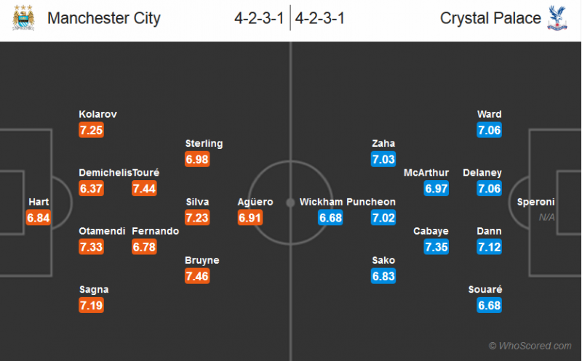
Task: Click Dann's 7.12 rating badge
Action: click(490, 247)
